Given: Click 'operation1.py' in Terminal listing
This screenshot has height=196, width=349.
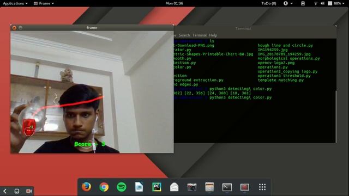Looking at the screenshot, I should pyautogui.click(x=273, y=67).
